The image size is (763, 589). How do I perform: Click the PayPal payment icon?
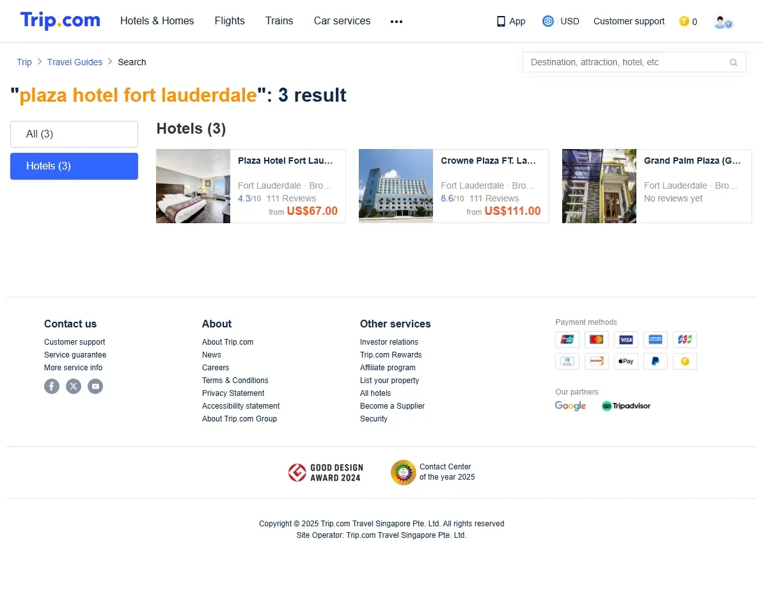pos(656,361)
